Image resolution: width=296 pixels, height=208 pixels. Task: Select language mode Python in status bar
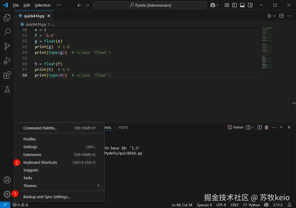click(254, 205)
